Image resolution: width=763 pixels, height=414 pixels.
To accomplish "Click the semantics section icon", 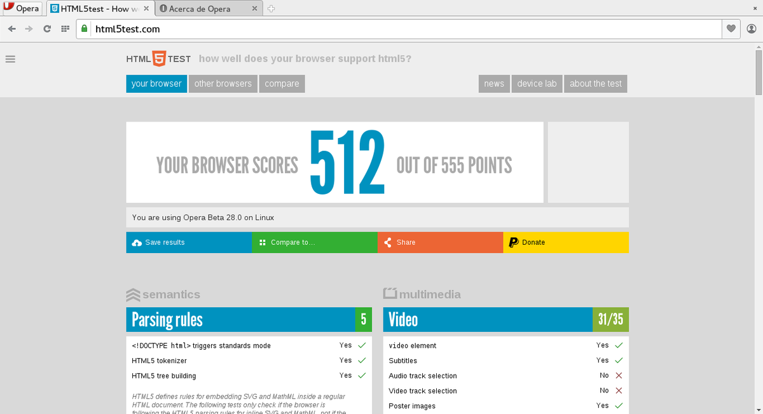I will [133, 294].
